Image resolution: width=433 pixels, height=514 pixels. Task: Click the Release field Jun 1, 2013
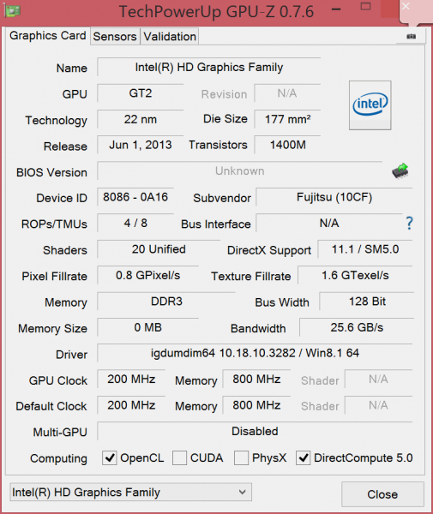pos(141,146)
